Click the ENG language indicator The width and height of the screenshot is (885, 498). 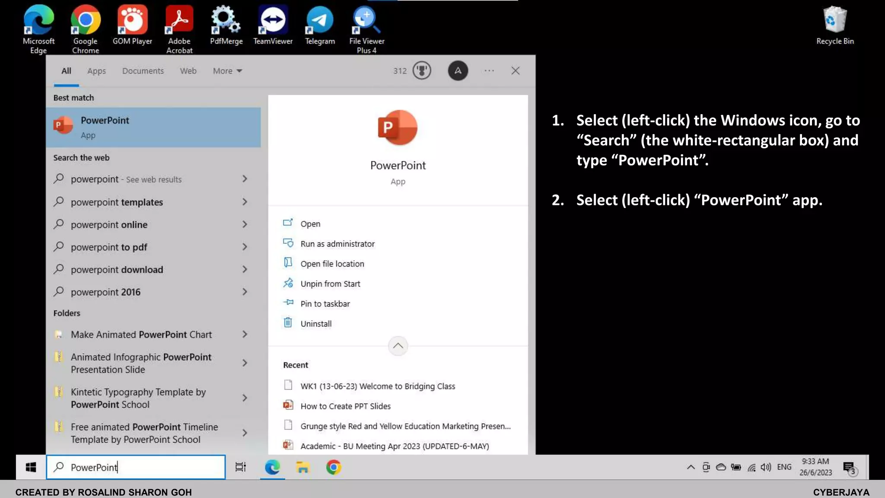pos(784,467)
